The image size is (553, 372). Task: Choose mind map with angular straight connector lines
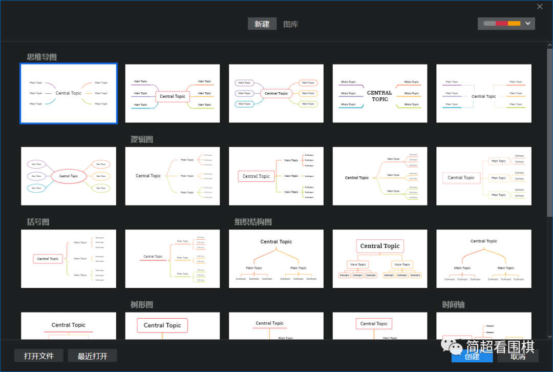[484, 94]
